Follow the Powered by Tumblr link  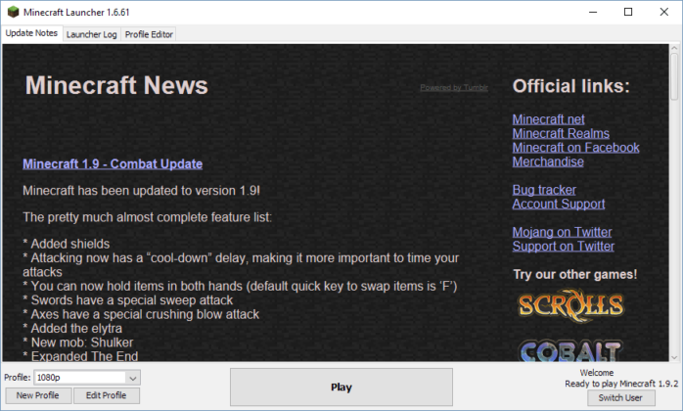[454, 88]
